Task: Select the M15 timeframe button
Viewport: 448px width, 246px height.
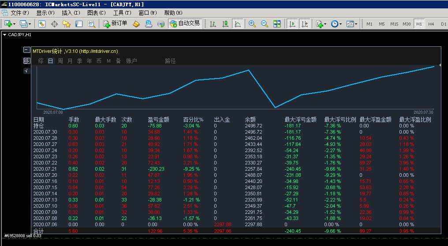Action: (x=394, y=24)
